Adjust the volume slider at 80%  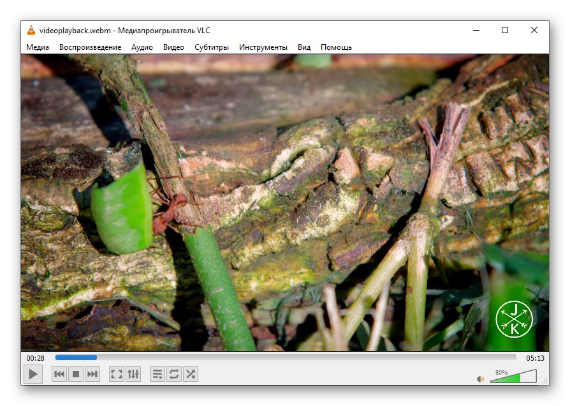coord(513,376)
